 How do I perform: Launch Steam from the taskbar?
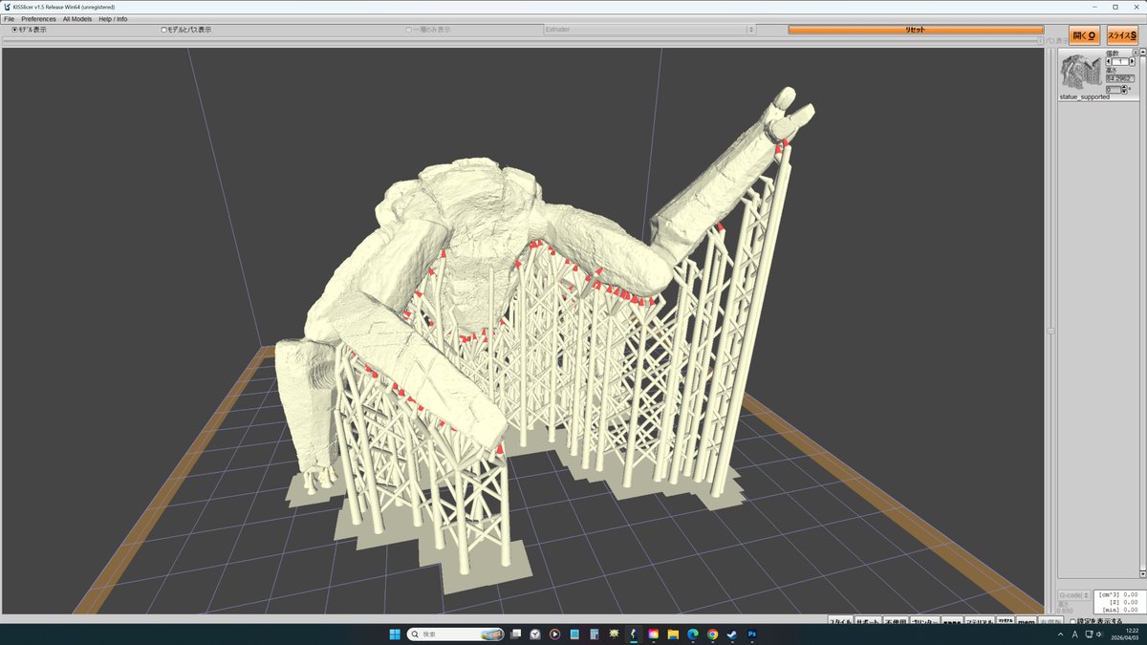pos(732,634)
